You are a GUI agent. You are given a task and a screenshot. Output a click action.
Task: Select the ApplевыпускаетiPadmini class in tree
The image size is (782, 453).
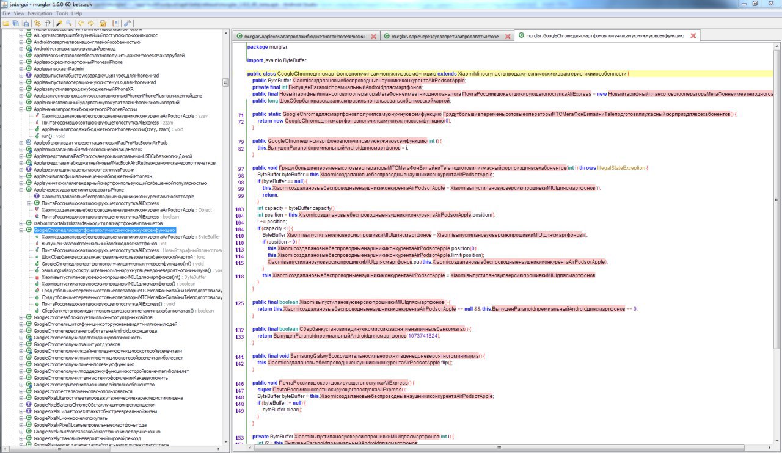click(x=59, y=68)
